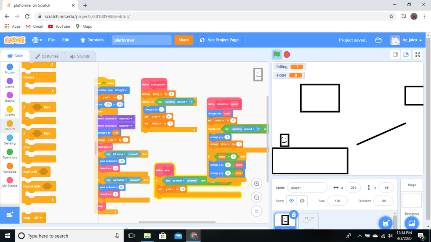The width and height of the screenshot is (431, 242).
Task: Zoom out the code workspace
Action: click(x=256, y=197)
